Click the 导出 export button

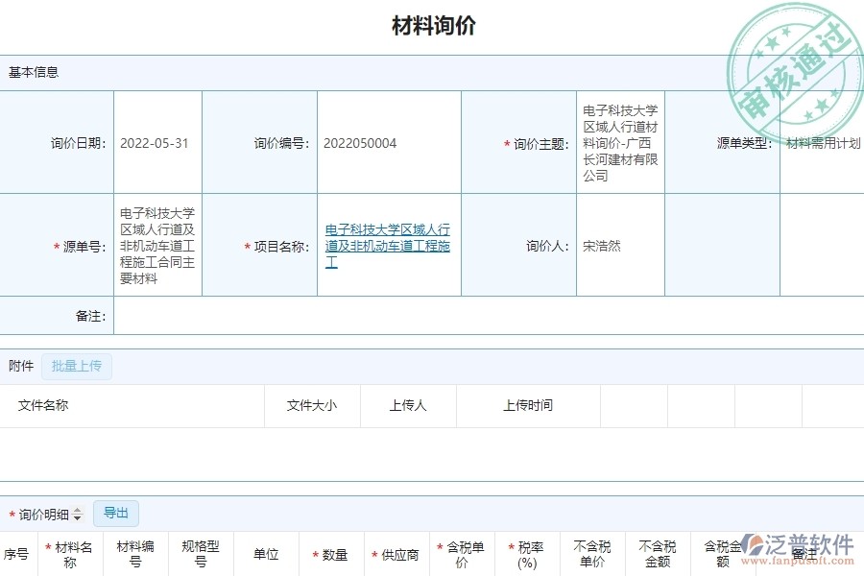coord(116,513)
